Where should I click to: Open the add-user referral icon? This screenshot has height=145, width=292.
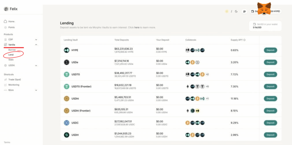pyautogui.click(x=244, y=11)
